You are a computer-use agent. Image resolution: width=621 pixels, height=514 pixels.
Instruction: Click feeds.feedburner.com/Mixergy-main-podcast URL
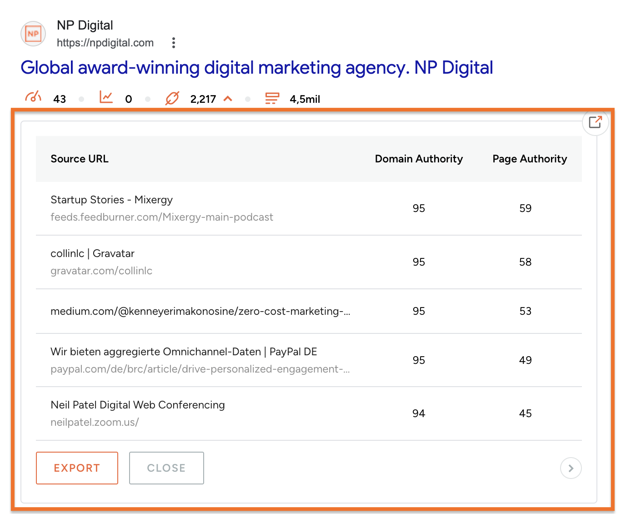click(162, 217)
